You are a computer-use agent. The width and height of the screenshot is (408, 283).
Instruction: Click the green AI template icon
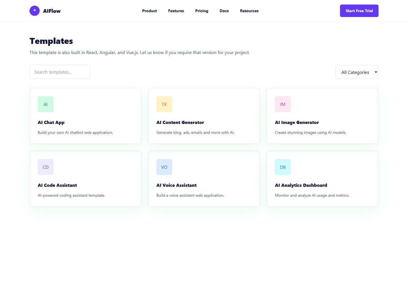pos(46,104)
